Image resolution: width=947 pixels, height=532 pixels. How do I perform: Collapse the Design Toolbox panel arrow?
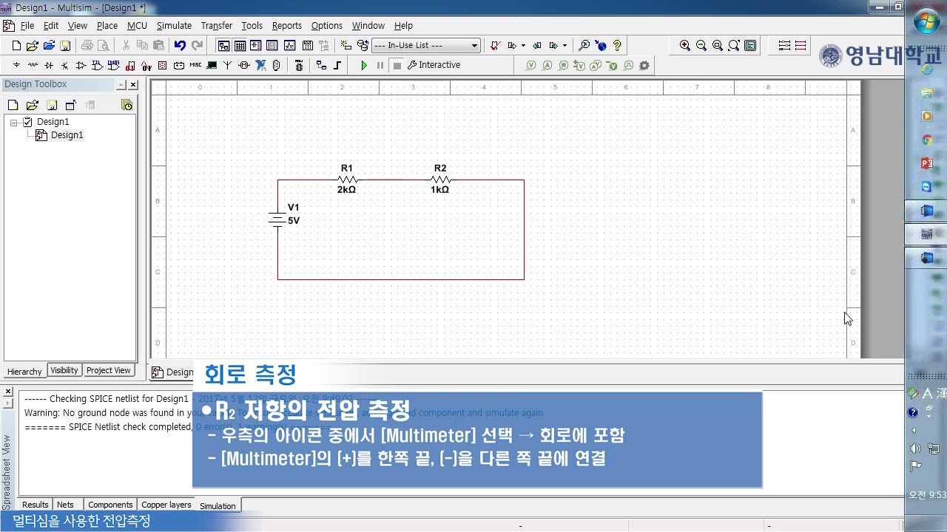tap(121, 85)
